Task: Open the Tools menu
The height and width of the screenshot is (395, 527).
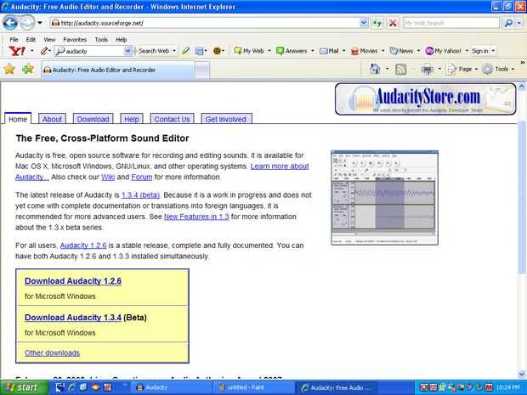Action: [101, 39]
